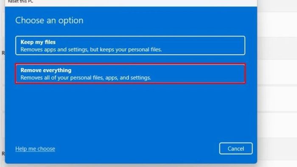
Task: Click the background settings row beside Keep my files
Action: 277,48
